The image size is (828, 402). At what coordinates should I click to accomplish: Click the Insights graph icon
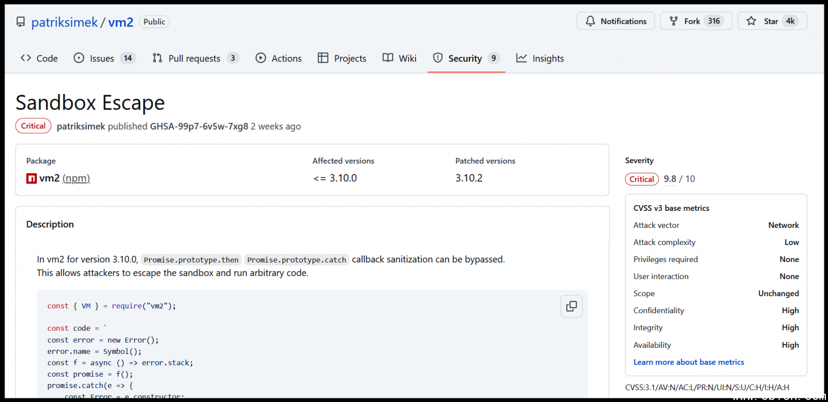tap(521, 58)
